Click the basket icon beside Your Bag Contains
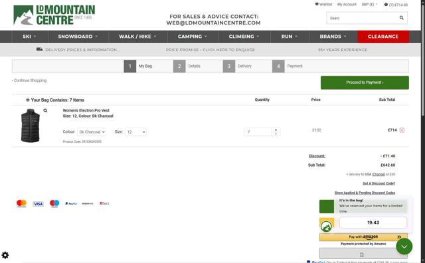Image resolution: width=425 pixels, height=263 pixels. (x=28, y=100)
